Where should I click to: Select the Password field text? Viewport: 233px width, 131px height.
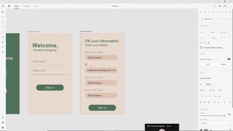click(x=39, y=71)
